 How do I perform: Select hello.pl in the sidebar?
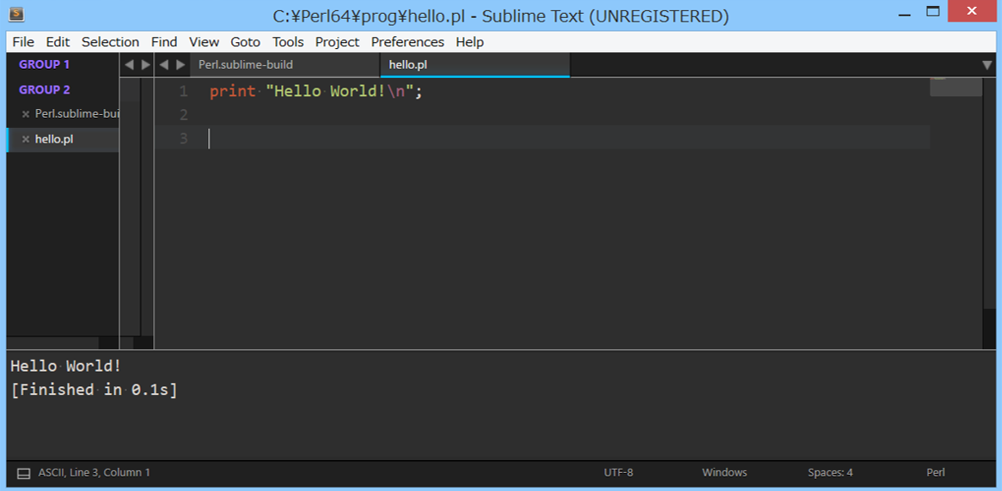pyautogui.click(x=63, y=139)
